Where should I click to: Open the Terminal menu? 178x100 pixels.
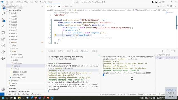click(x=43, y=2)
